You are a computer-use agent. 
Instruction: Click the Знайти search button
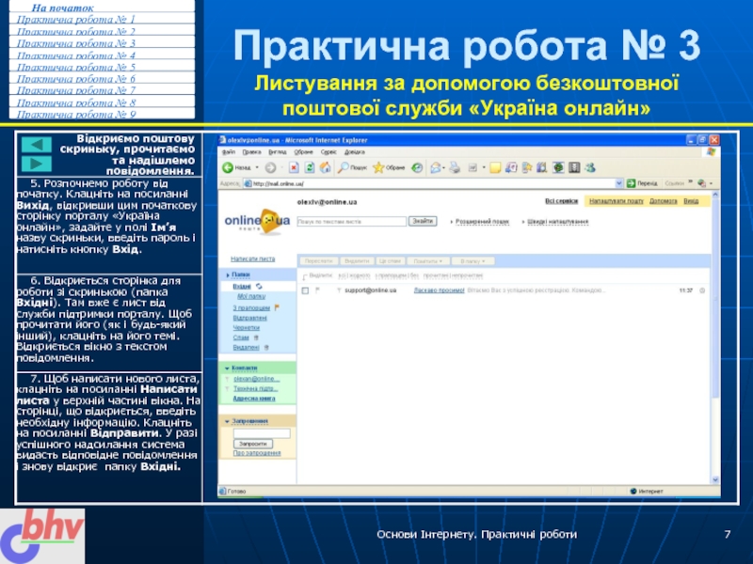point(423,221)
